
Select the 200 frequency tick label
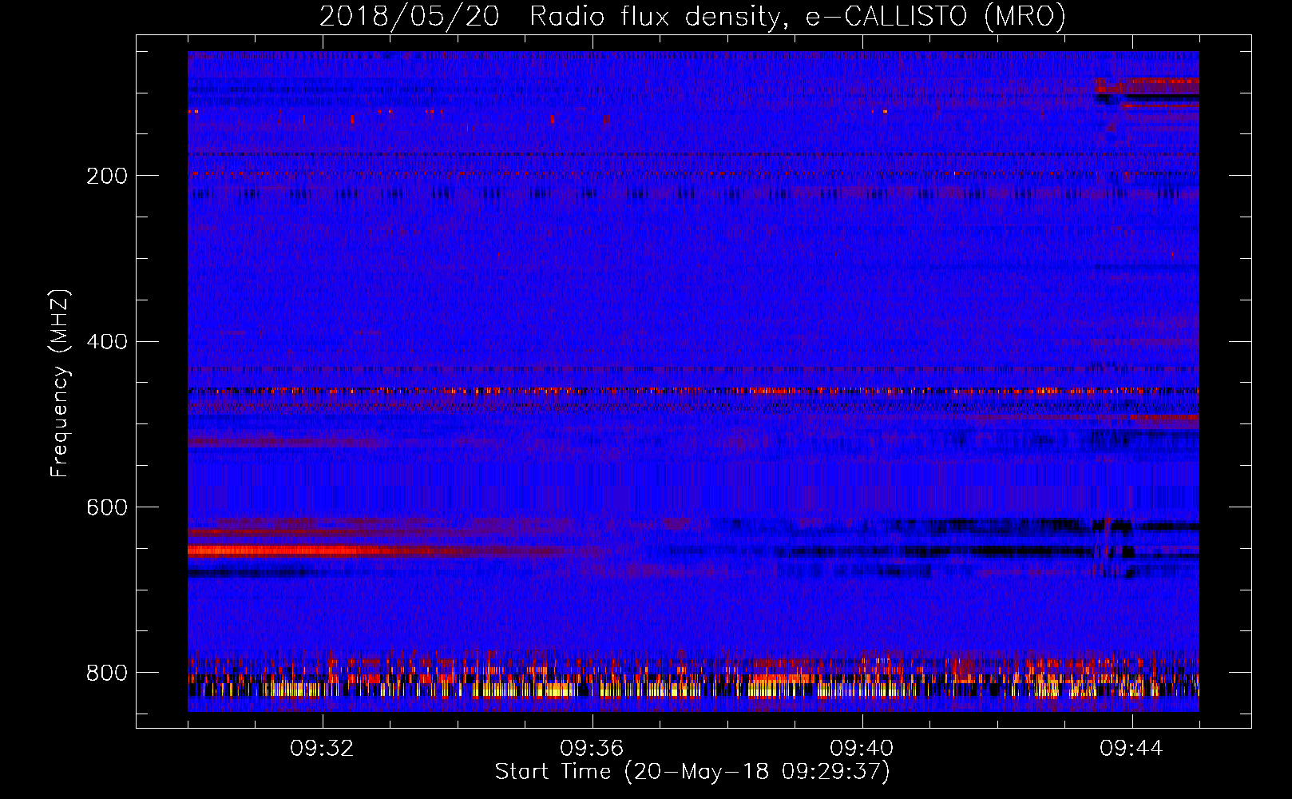[107, 176]
